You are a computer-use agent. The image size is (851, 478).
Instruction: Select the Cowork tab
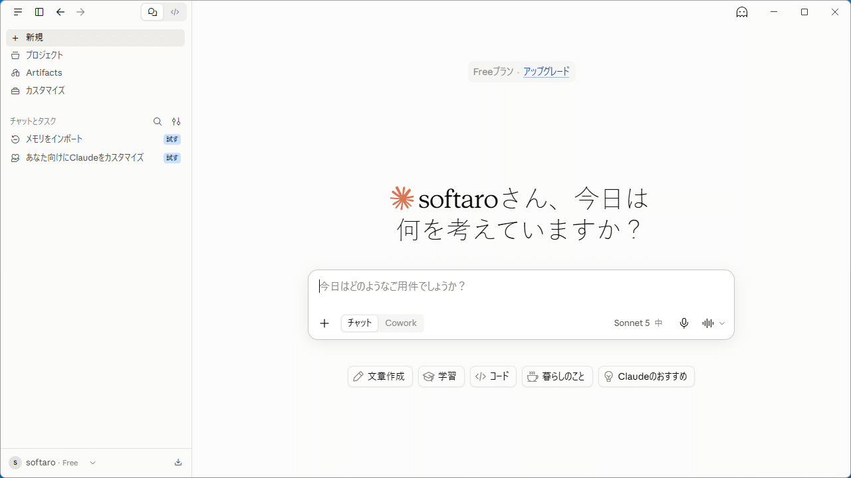tap(401, 323)
